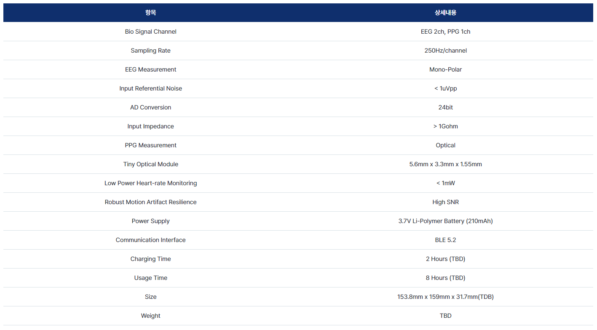Select the EEG Measurement label
Viewport: 597px width, 330px height.
150,69
